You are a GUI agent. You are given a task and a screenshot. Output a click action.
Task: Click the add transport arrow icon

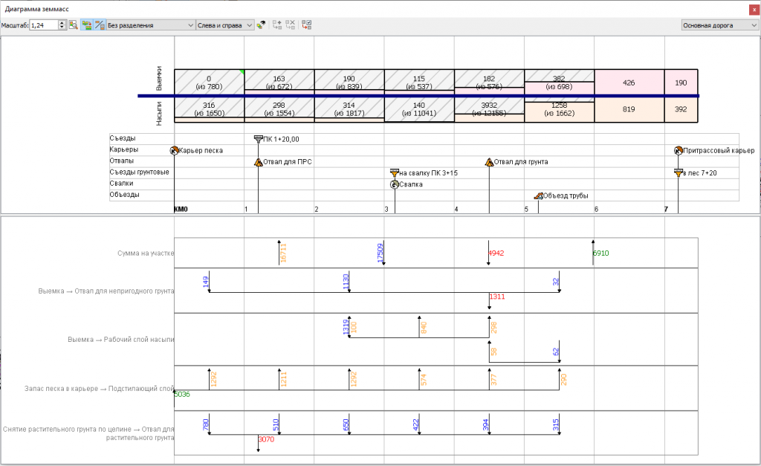pyautogui.click(x=277, y=25)
